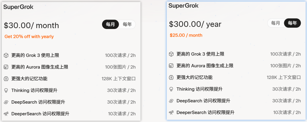Switch to 每月 in the $300.00 panel
This screenshot has height=122, width=307.
coord(275,23)
